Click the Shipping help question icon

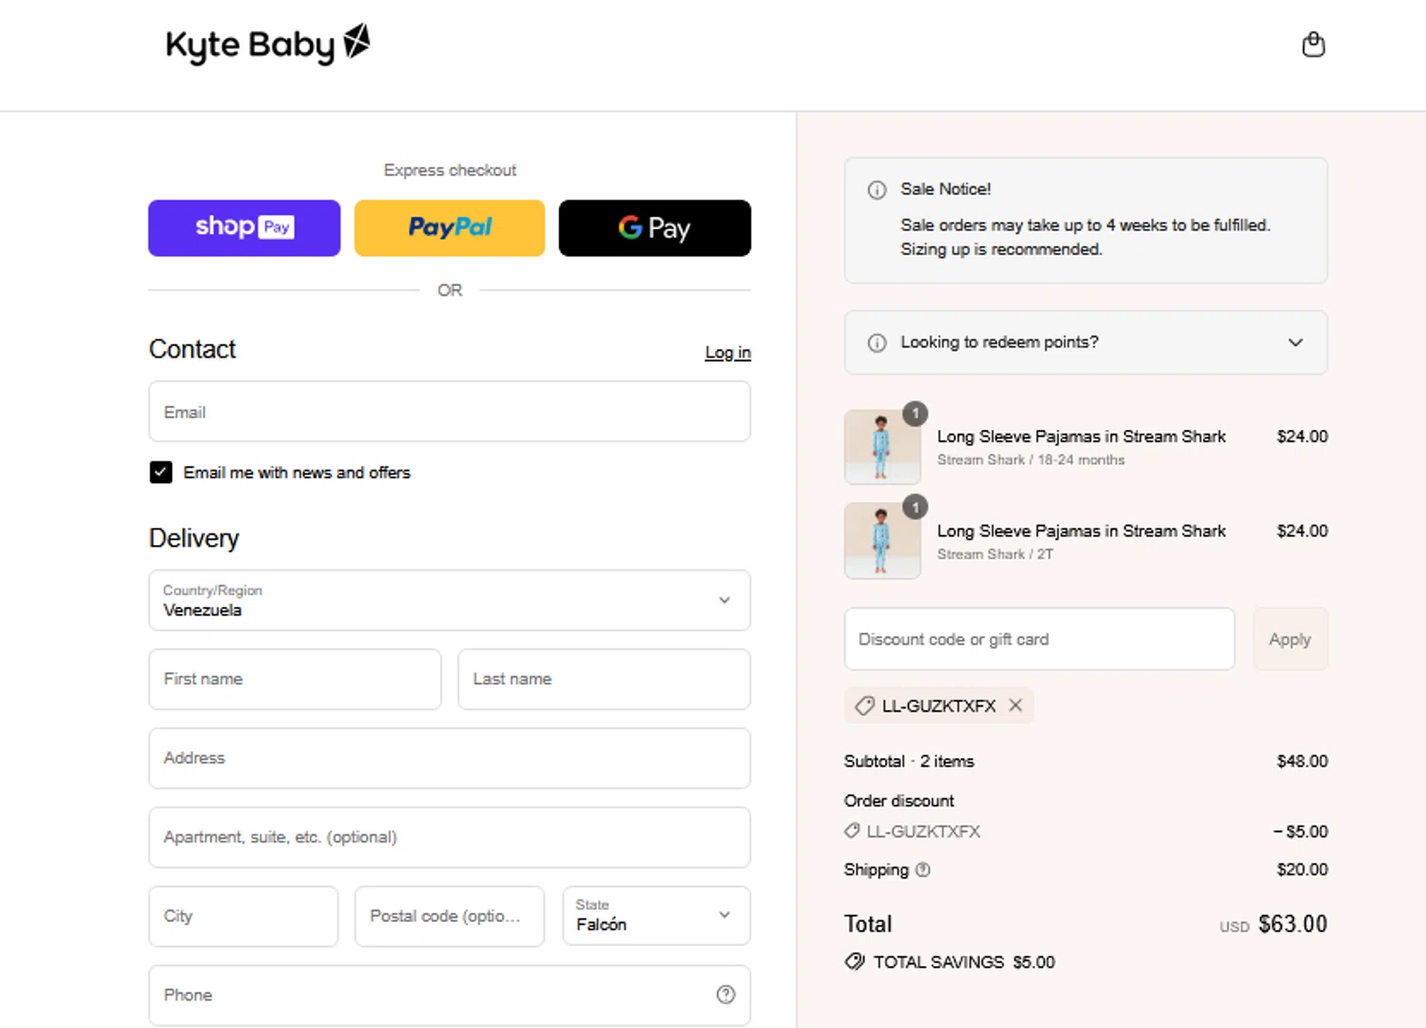coord(922,870)
